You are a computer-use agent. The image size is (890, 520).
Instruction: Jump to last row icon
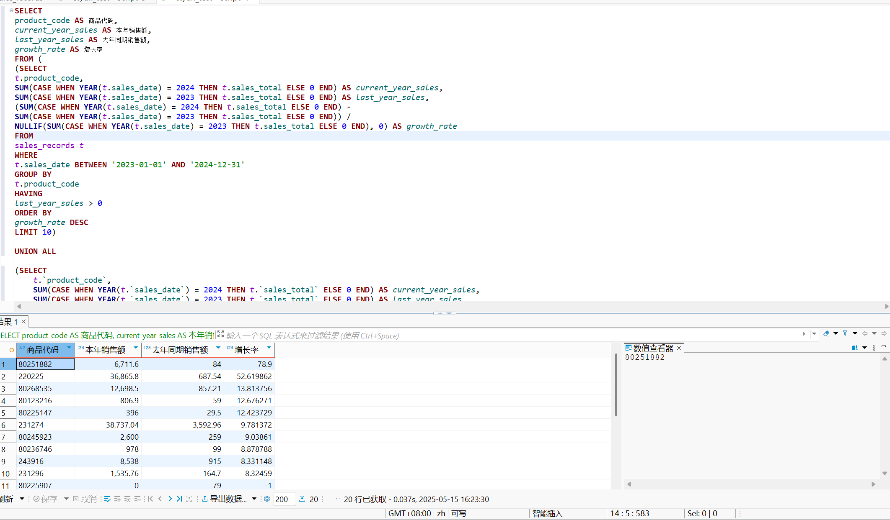(179, 499)
